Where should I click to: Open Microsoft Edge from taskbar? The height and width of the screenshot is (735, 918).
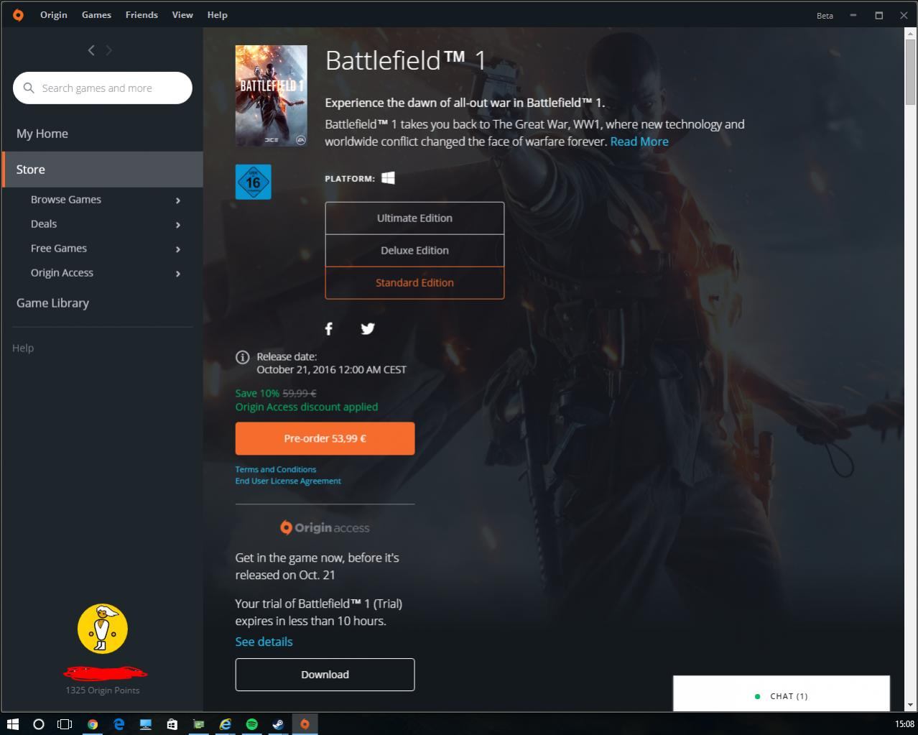click(x=119, y=724)
